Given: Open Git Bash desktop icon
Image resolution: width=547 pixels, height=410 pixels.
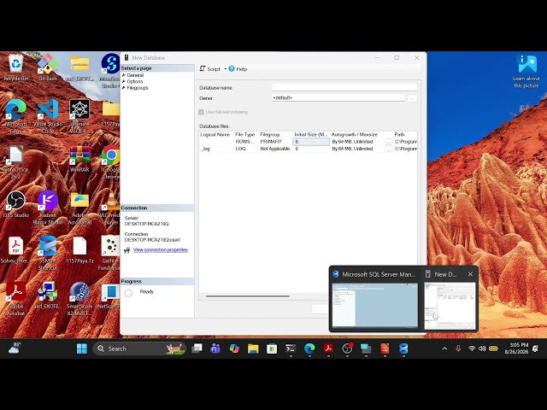Looking at the screenshot, I should pos(48,68).
